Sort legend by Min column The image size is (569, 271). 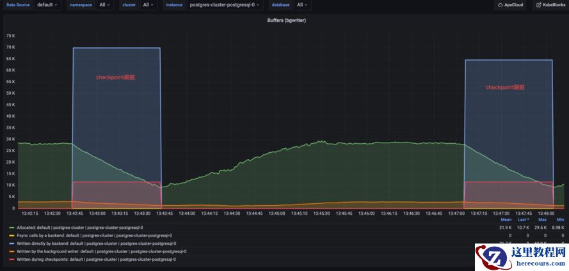pos(560,220)
